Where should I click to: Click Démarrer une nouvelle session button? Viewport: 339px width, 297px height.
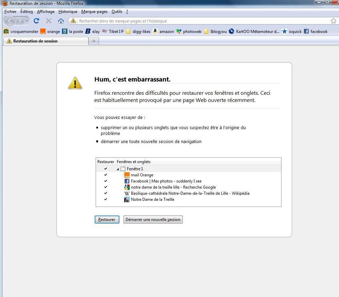[153, 220]
